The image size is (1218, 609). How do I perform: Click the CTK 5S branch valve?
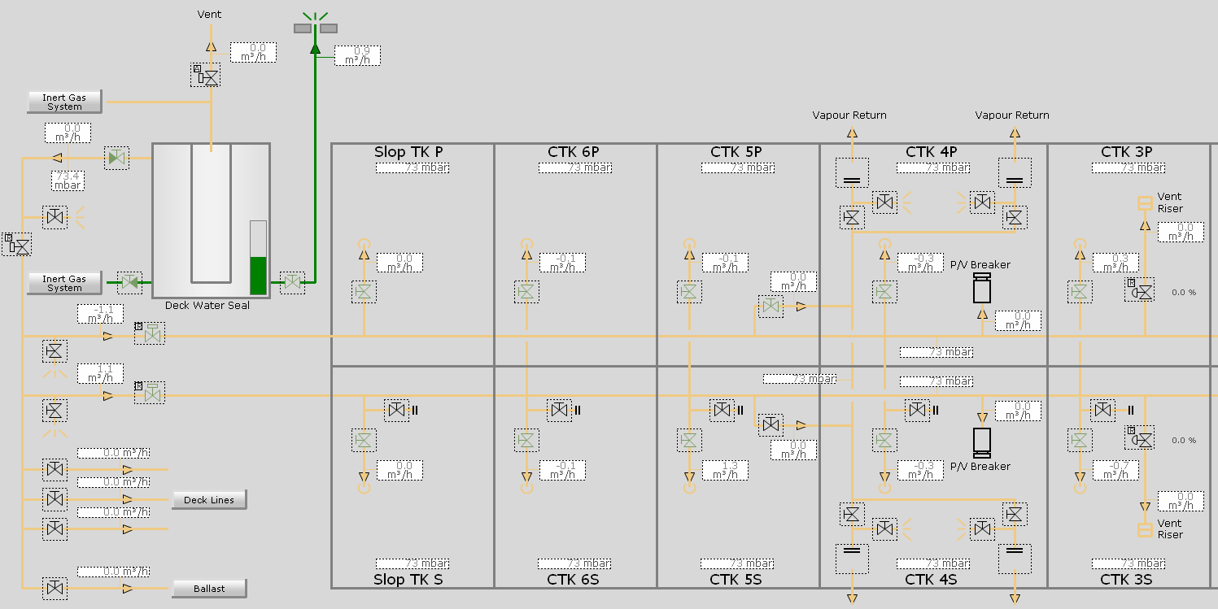click(689, 440)
